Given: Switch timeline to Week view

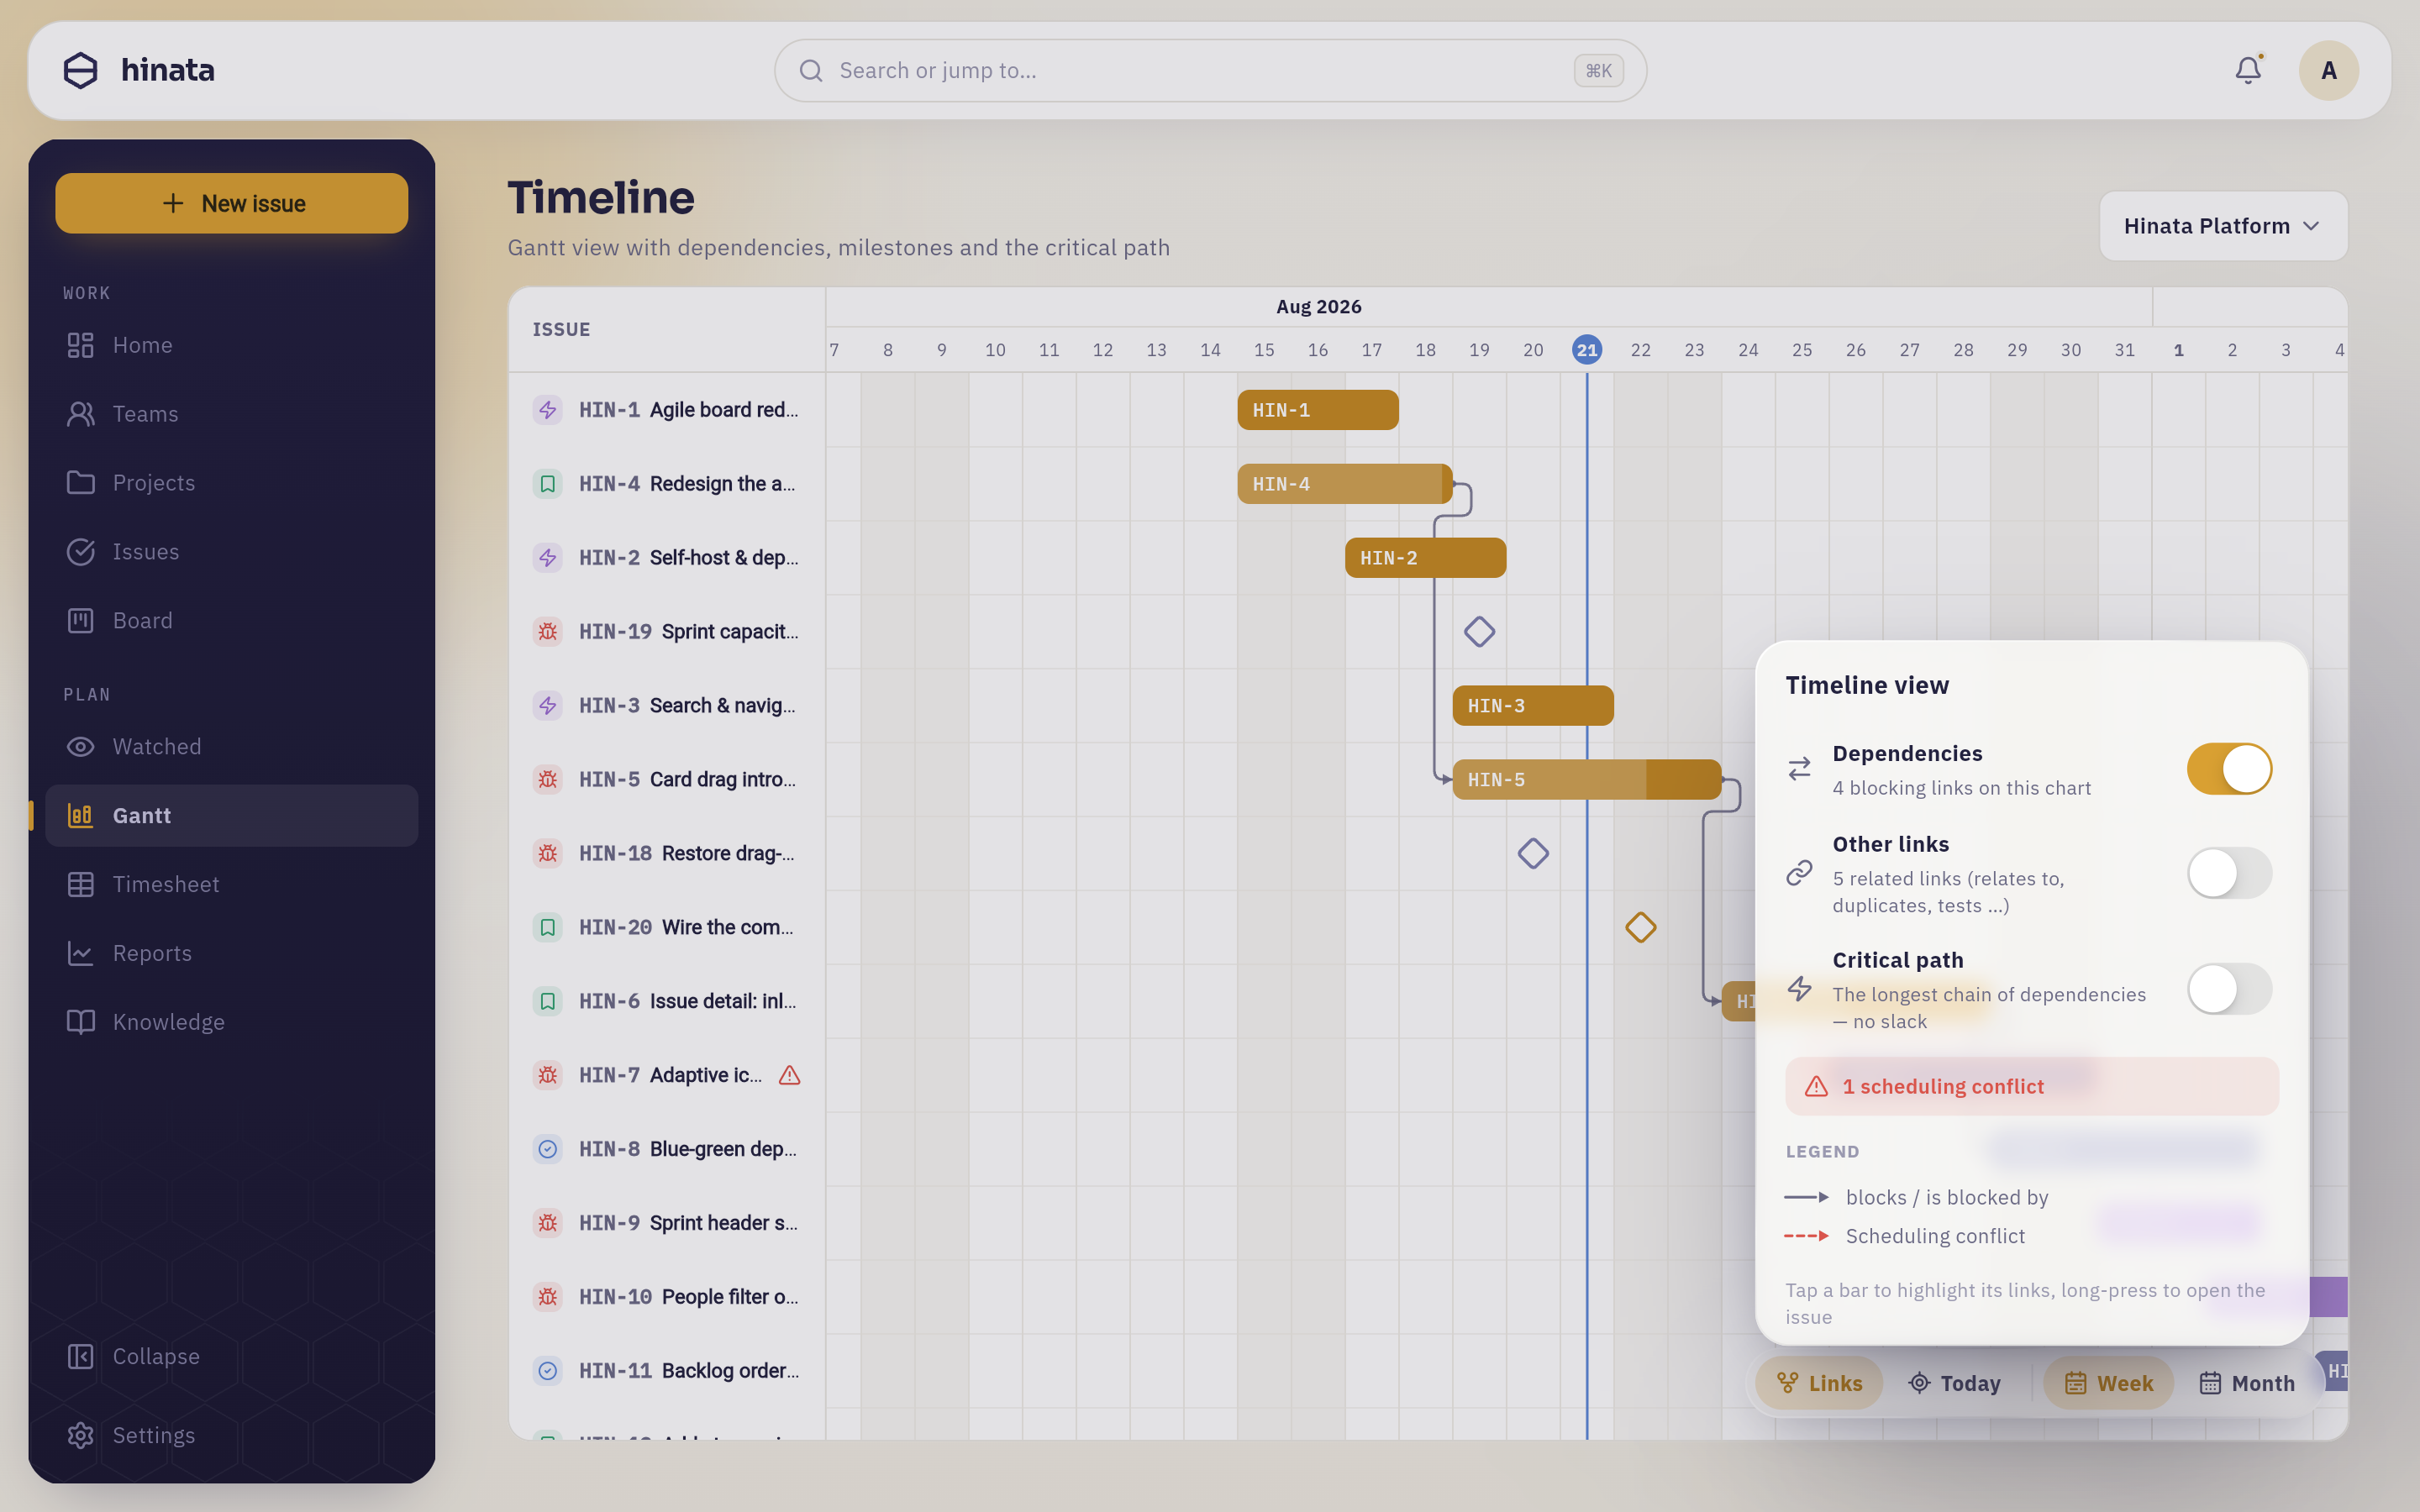Looking at the screenshot, I should (x=2108, y=1384).
